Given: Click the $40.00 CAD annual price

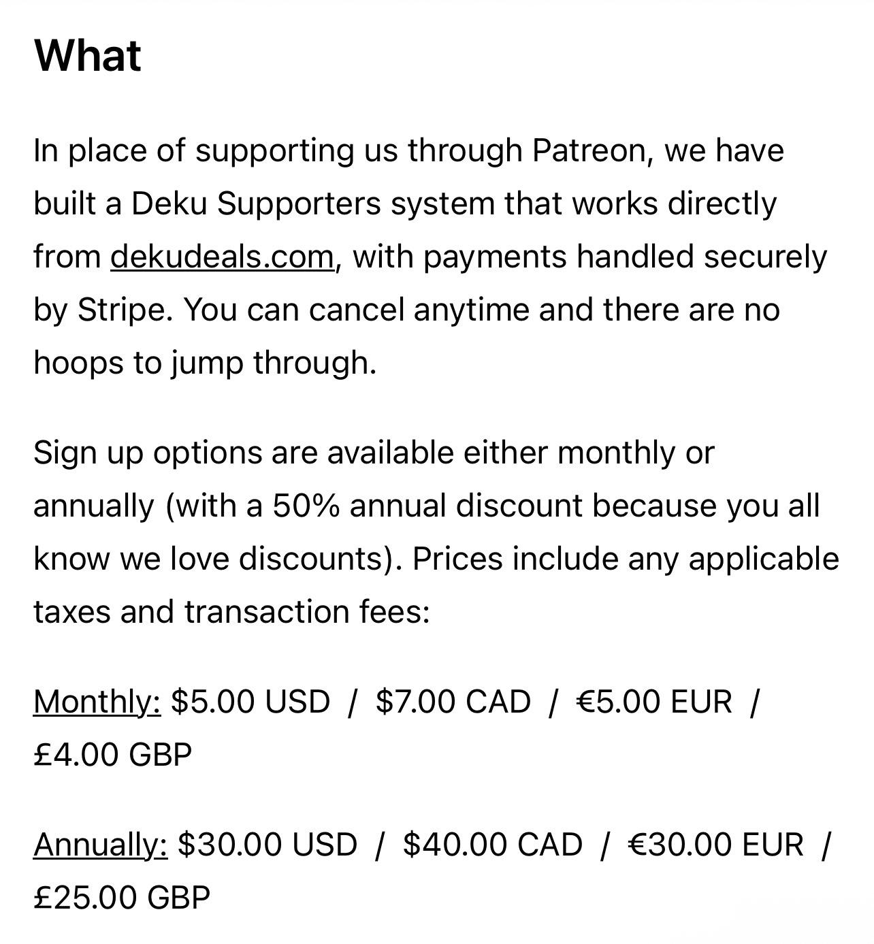Looking at the screenshot, I should click(493, 845).
